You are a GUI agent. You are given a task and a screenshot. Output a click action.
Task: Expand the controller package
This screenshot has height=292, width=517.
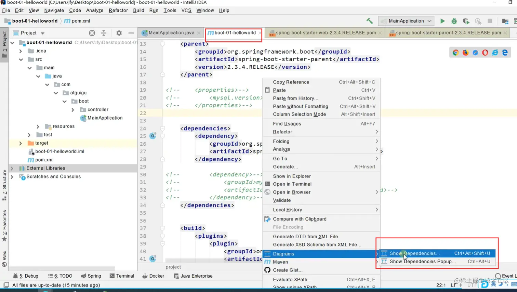[73, 109]
